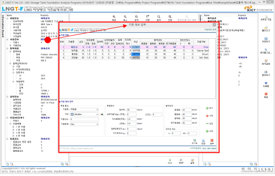The image size is (275, 176).
Task: Open the layer name (지층명) dropdown
Action: 84,109
